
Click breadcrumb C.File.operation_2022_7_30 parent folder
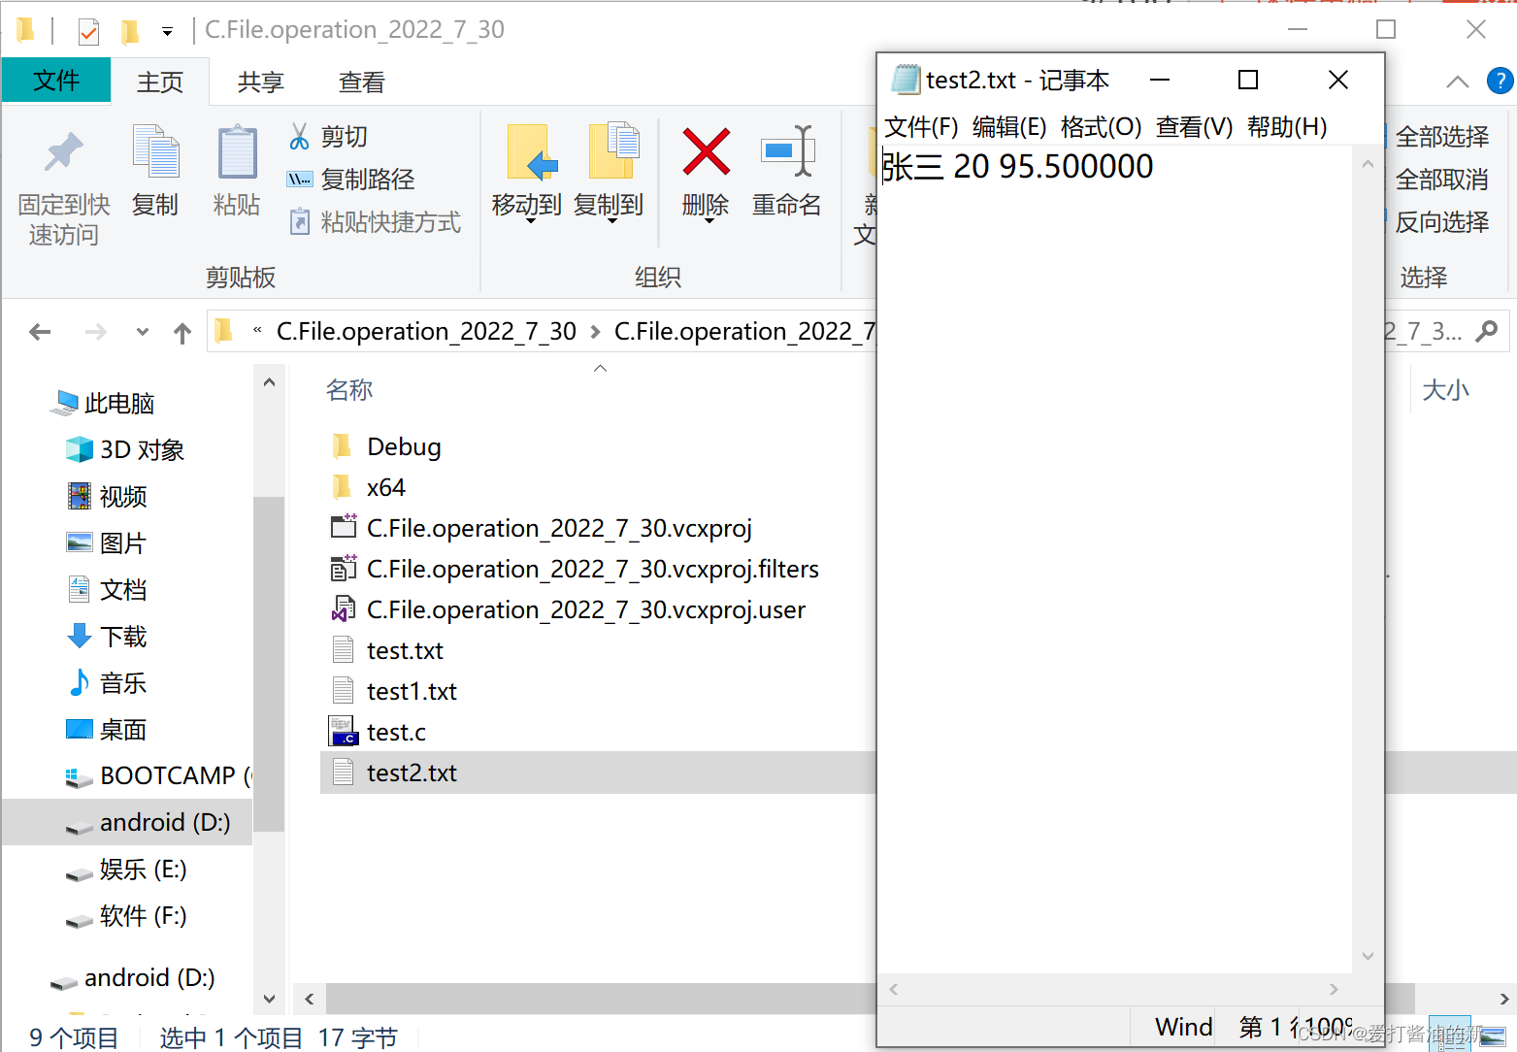tap(426, 332)
